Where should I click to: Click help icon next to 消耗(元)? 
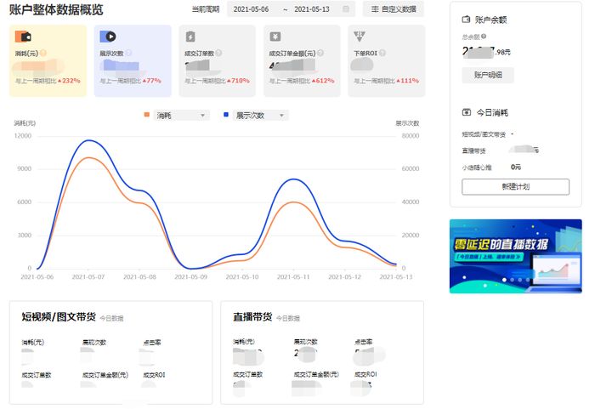click(43, 53)
